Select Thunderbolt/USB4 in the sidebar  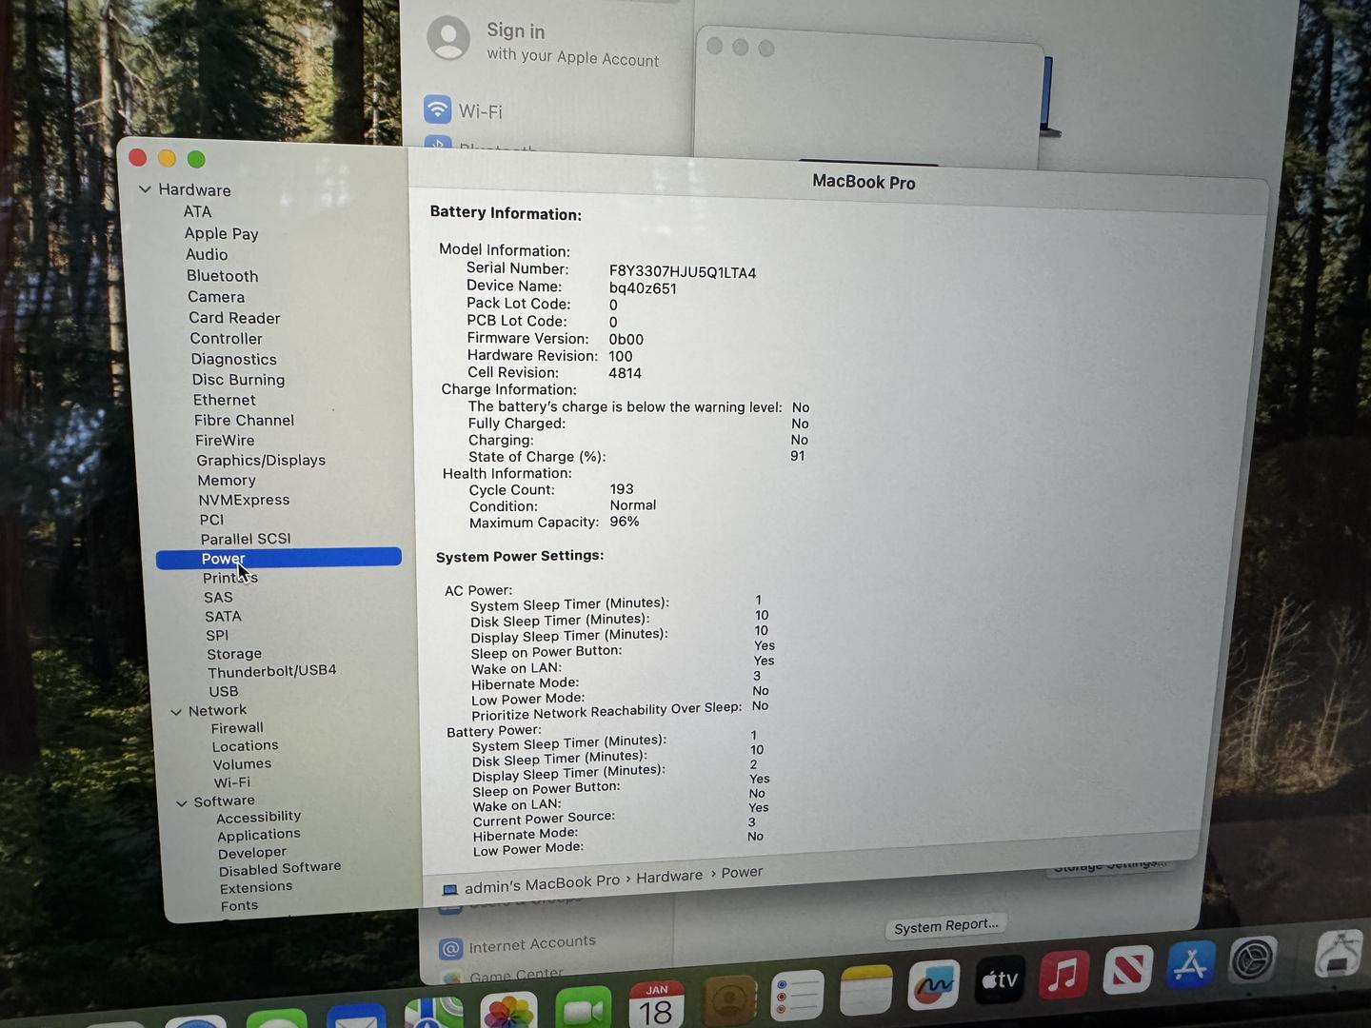[272, 671]
